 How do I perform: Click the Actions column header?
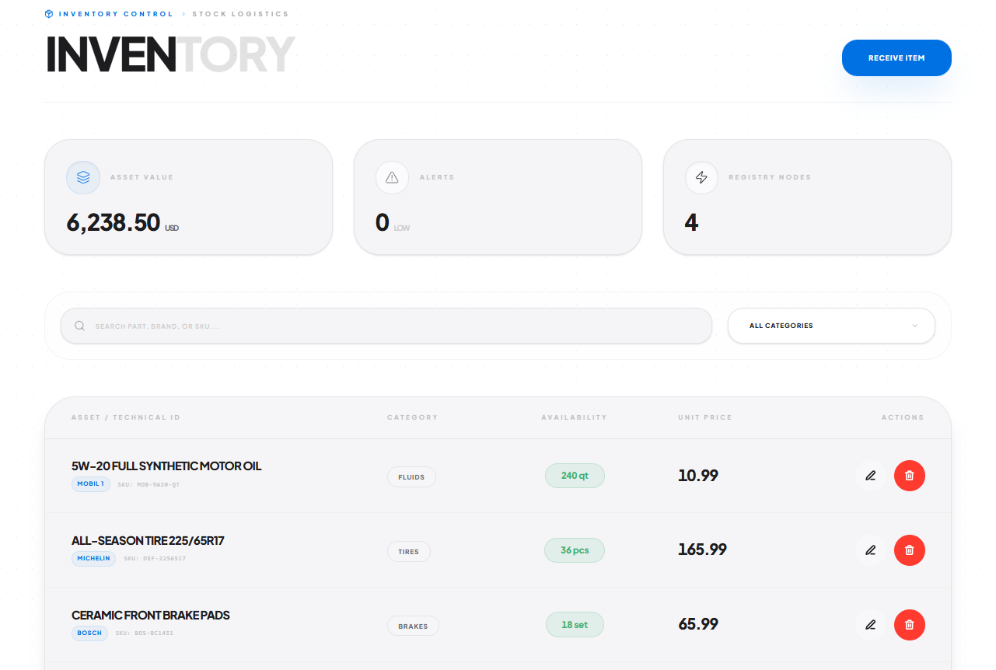[903, 417]
